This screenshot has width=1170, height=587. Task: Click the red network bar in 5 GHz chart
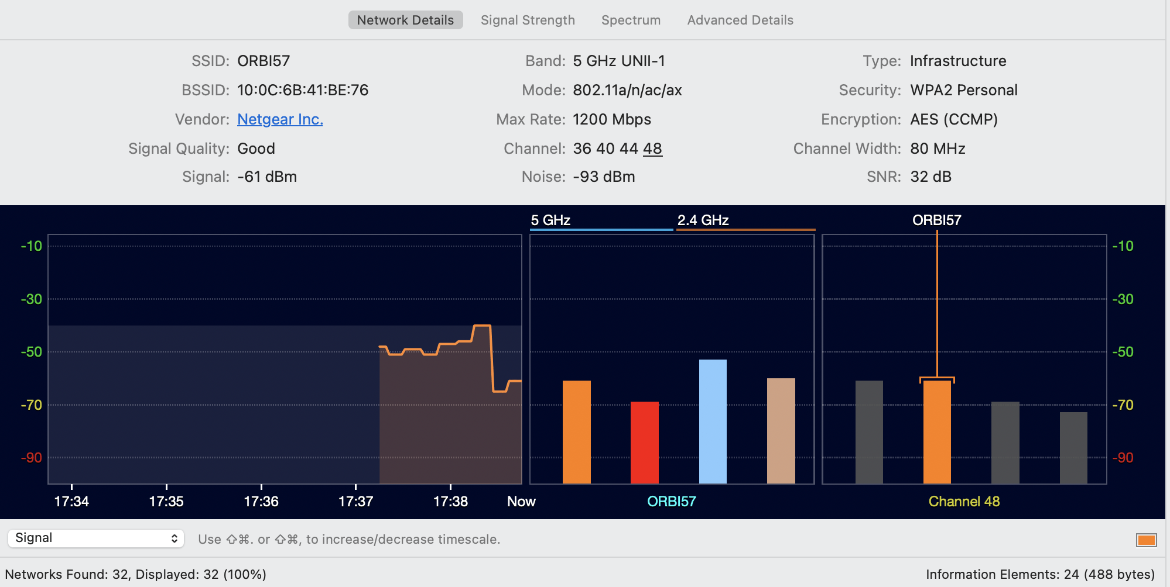(645, 441)
